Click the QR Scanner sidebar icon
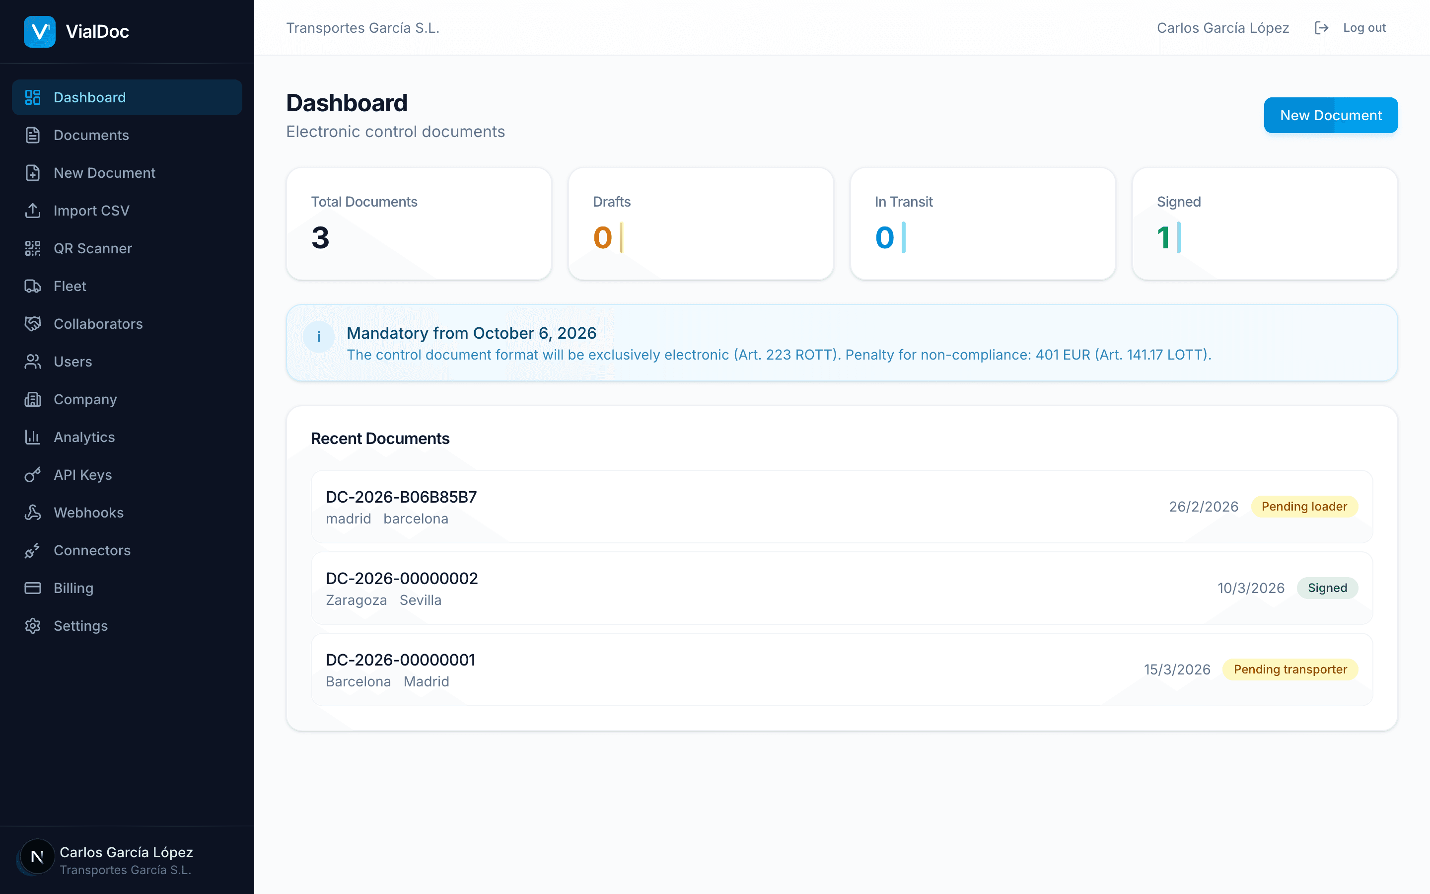This screenshot has height=894, width=1430. 32,248
